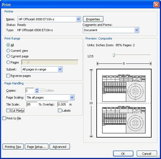Image resolution: width=161 pixels, height=159 pixels.
Task: Click the 'Status: Ready' text
Action: [x=16, y=25]
